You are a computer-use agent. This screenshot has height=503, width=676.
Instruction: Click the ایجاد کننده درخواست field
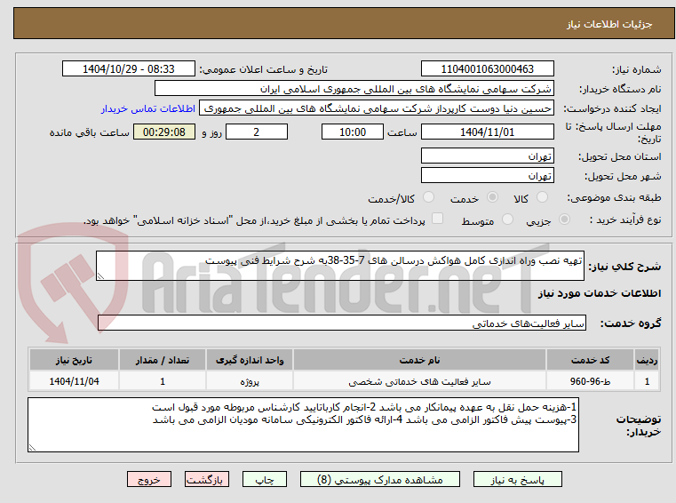377,108
